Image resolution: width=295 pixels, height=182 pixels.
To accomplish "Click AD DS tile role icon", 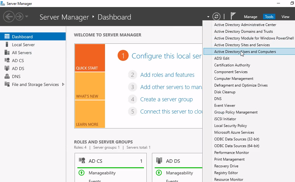I will point(159,161).
